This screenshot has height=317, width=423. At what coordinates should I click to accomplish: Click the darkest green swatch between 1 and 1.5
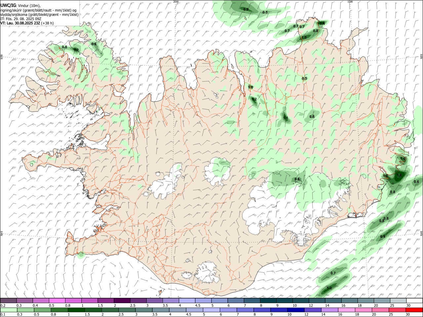click(x=76, y=310)
